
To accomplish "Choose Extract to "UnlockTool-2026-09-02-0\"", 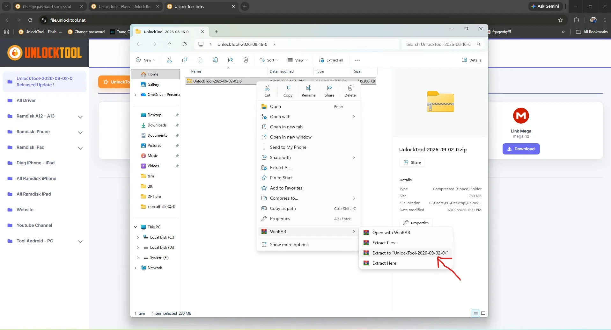I will coord(406,253).
